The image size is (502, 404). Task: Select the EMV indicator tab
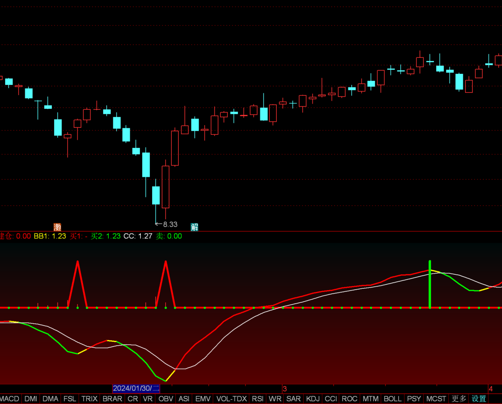203,398
